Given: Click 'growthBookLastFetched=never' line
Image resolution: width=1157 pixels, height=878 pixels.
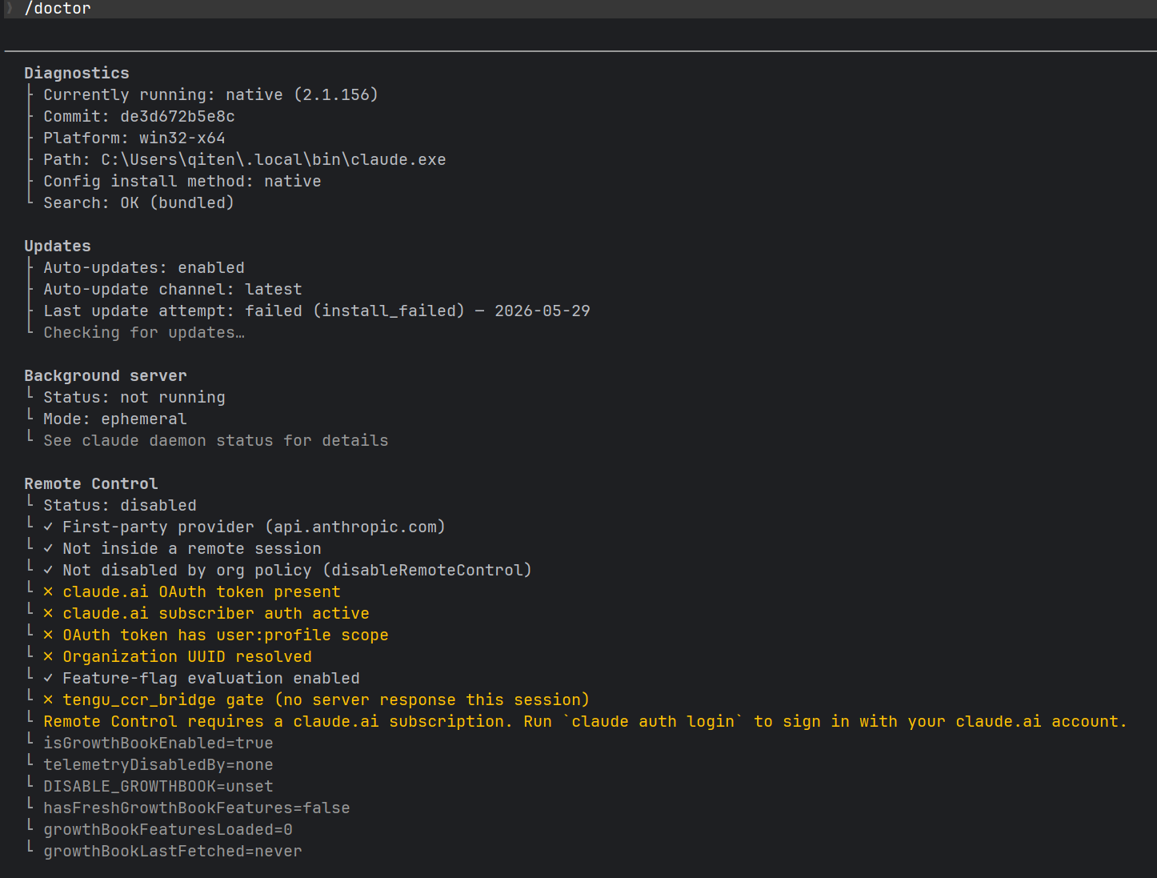Looking at the screenshot, I should [x=173, y=852].
